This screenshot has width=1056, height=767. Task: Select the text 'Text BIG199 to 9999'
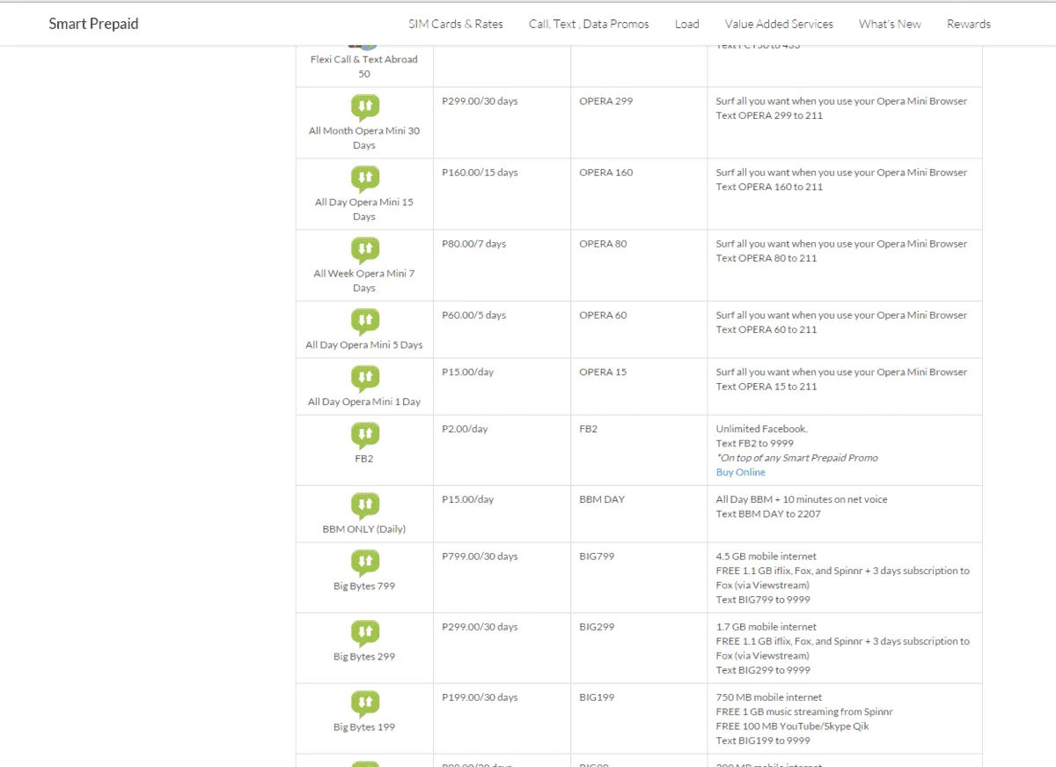click(763, 741)
